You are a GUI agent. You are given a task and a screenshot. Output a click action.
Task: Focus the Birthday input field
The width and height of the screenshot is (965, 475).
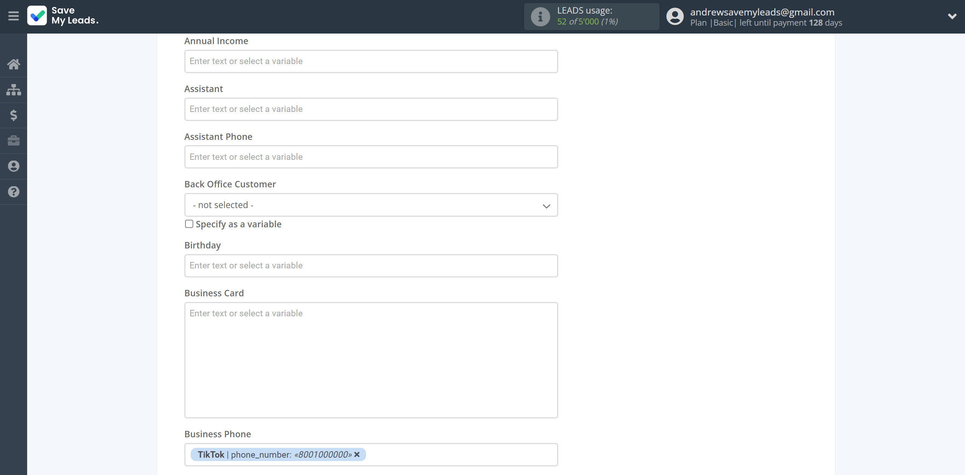point(371,266)
